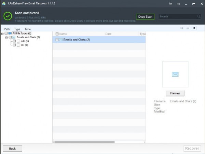This screenshot has width=205, height=154.
Task: Select the preview pane view icon
Action: (x=194, y=28)
